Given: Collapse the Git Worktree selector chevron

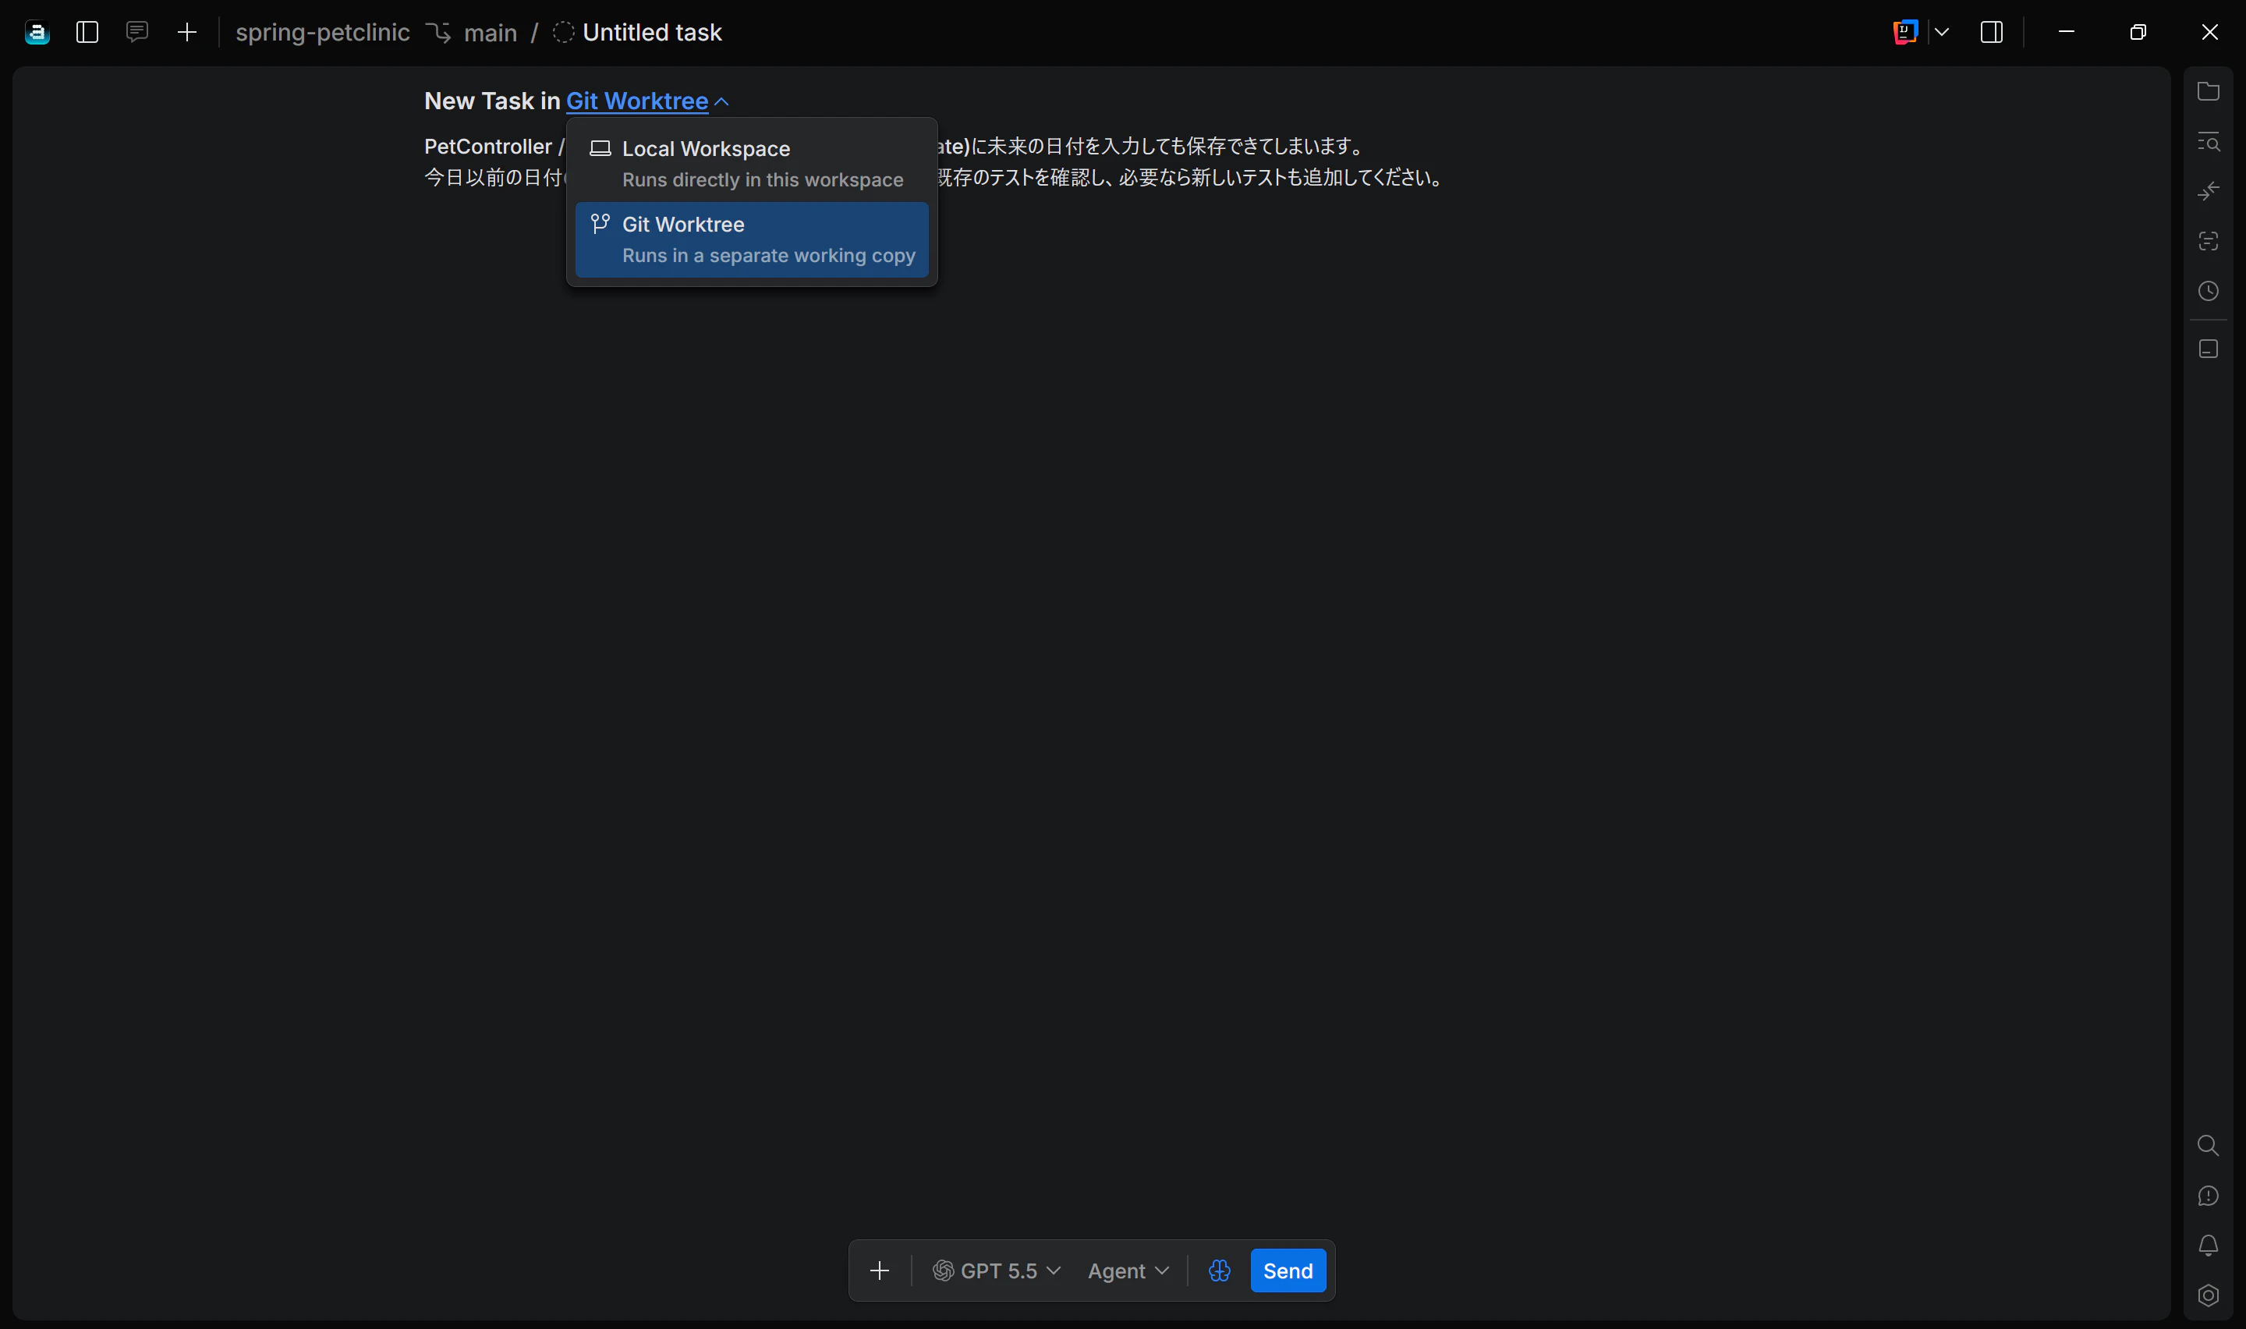Looking at the screenshot, I should (x=721, y=102).
